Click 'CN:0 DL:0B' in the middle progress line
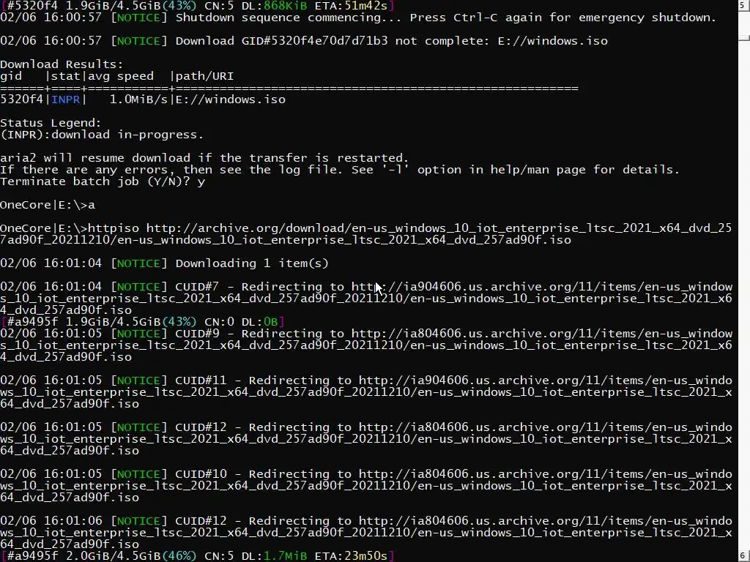Screen dimensions: 750x562 [x=241, y=322]
